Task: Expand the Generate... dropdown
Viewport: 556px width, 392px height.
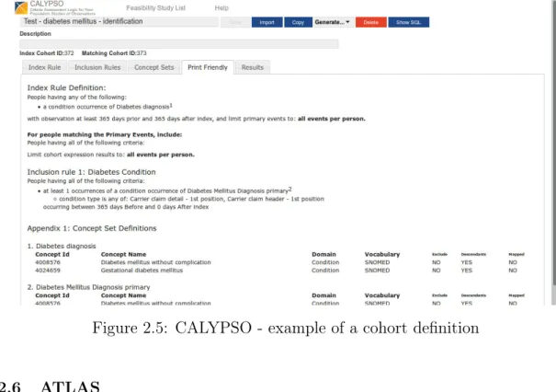Action: 333,22
